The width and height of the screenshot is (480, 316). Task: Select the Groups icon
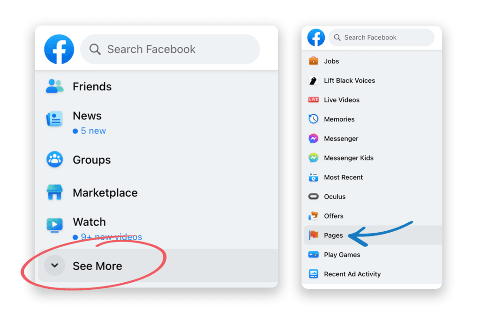54,160
